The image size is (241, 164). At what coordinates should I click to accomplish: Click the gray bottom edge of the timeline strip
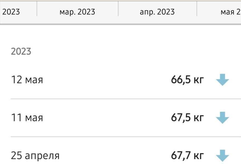pyautogui.click(x=120, y=24)
